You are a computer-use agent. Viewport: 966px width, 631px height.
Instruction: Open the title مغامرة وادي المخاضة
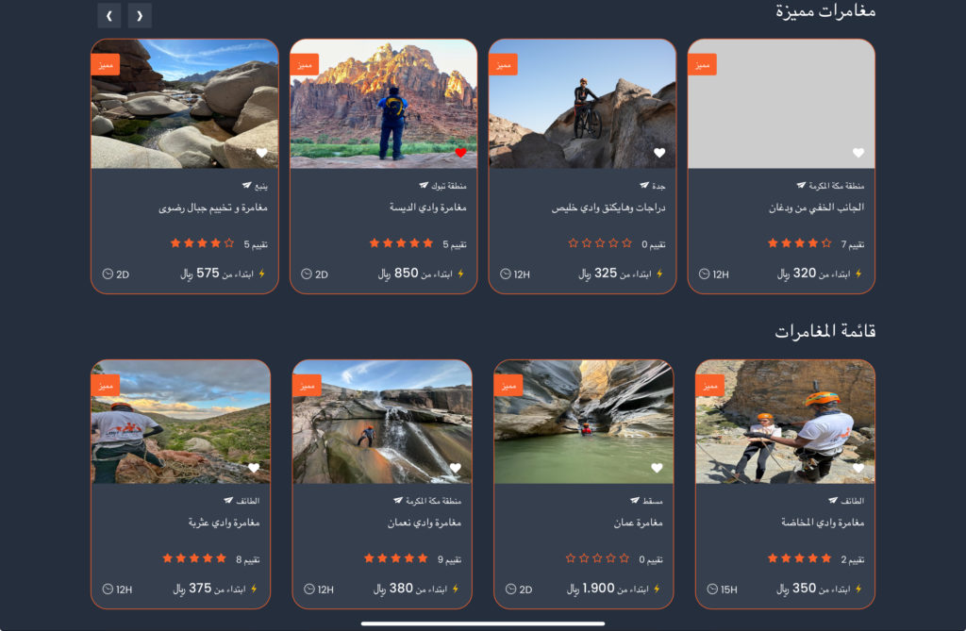823,523
